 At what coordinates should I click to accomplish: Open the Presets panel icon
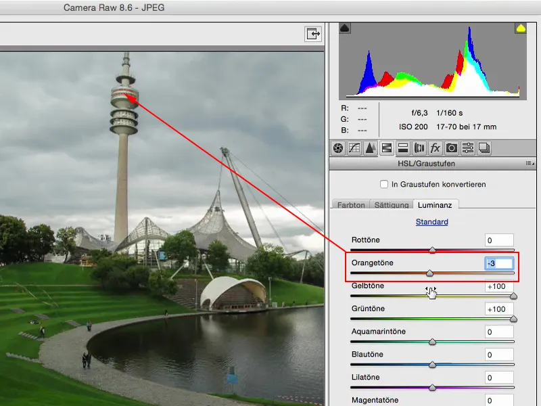pyautogui.click(x=467, y=148)
